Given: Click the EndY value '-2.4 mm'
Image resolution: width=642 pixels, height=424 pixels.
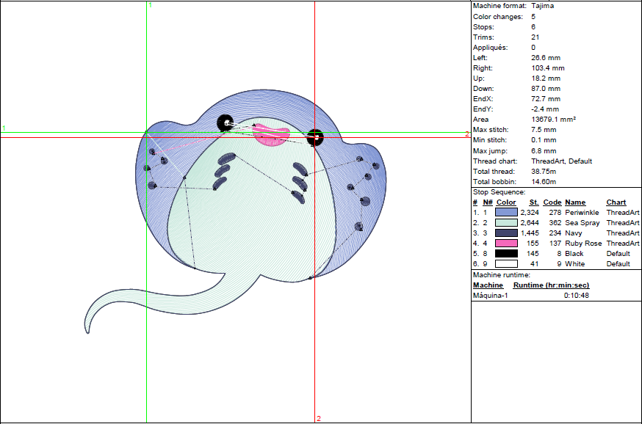Looking at the screenshot, I should coord(545,109).
